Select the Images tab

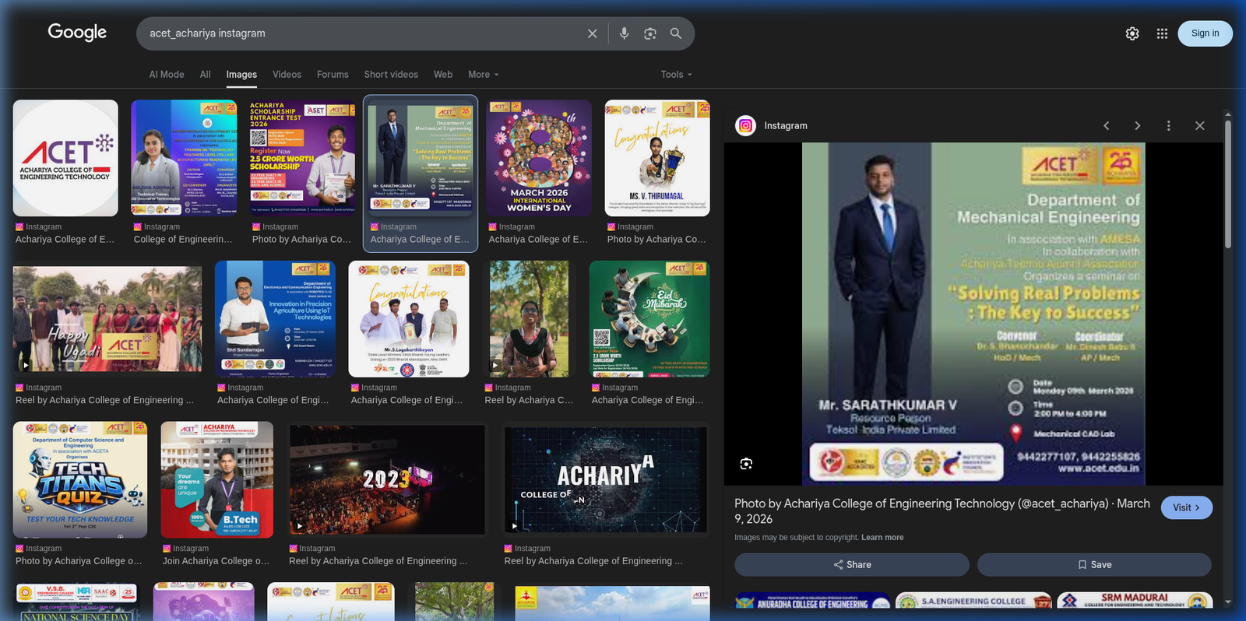coord(241,75)
